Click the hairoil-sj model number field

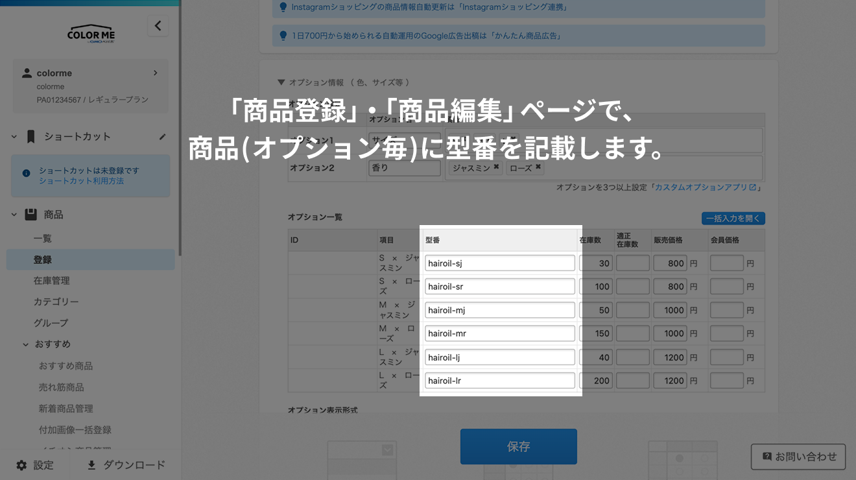[500, 263]
